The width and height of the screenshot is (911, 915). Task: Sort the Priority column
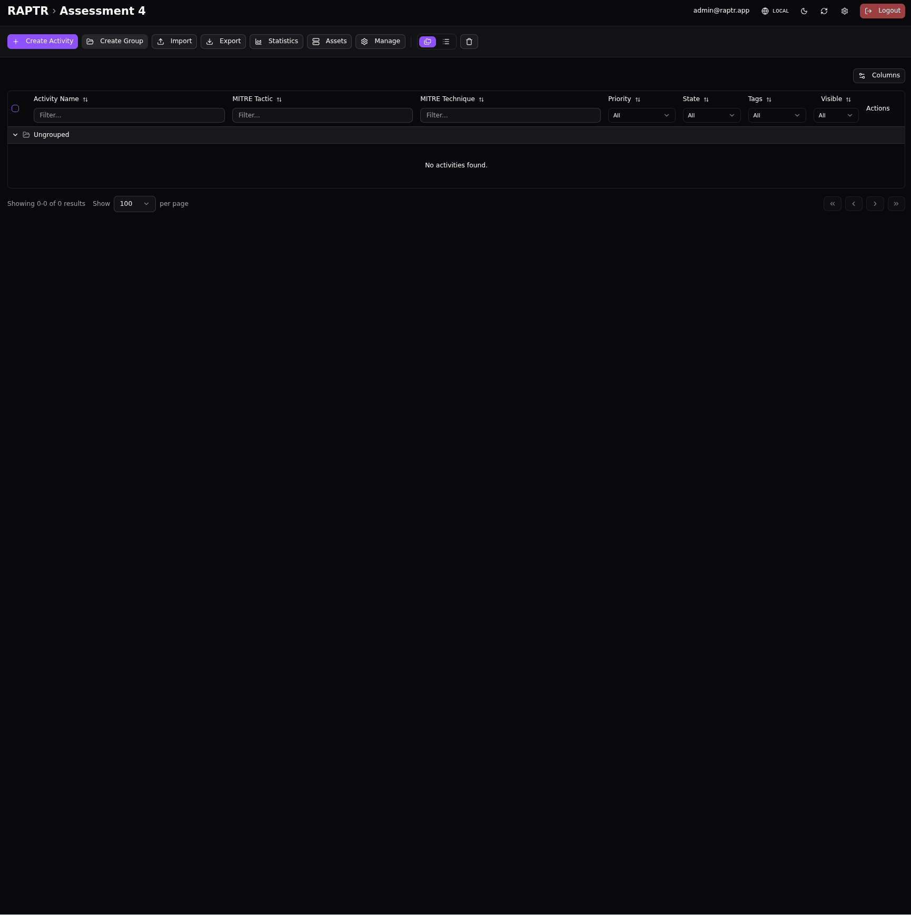pos(637,99)
